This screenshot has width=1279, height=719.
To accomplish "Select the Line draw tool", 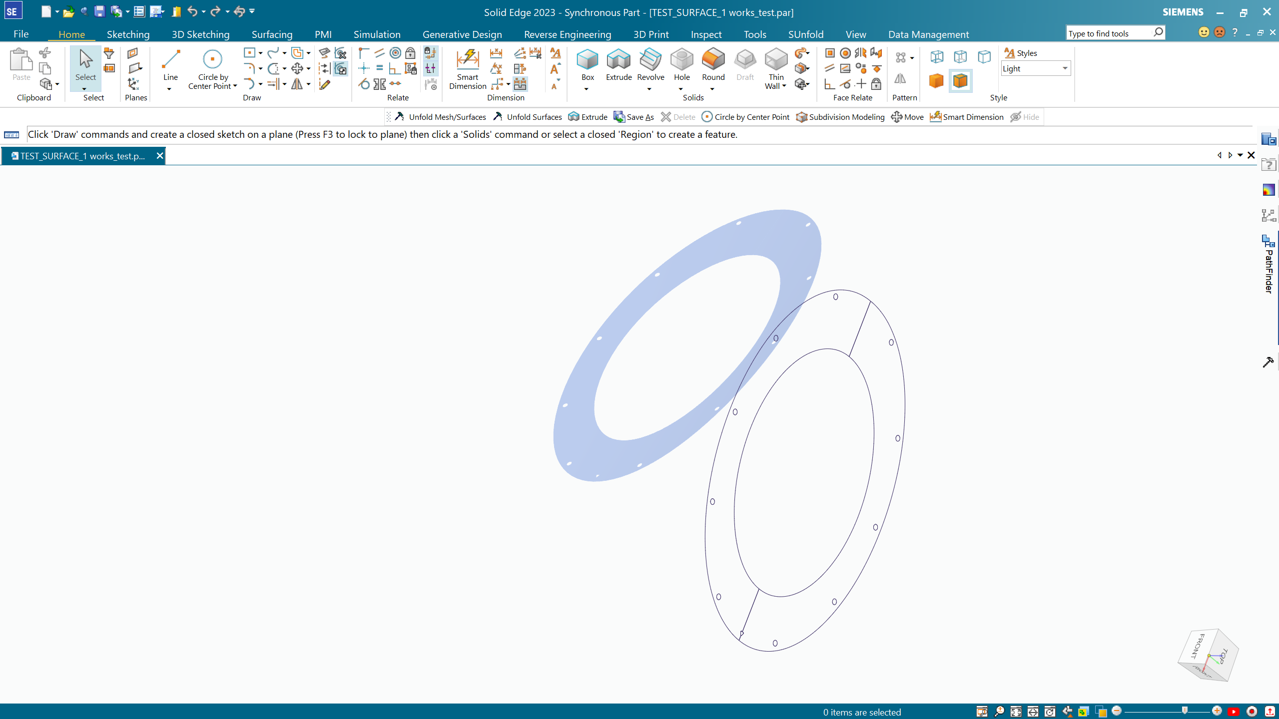I will pyautogui.click(x=170, y=65).
